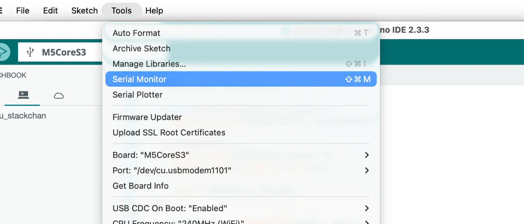Open the Edit menu
524x224 pixels.
pos(51,10)
